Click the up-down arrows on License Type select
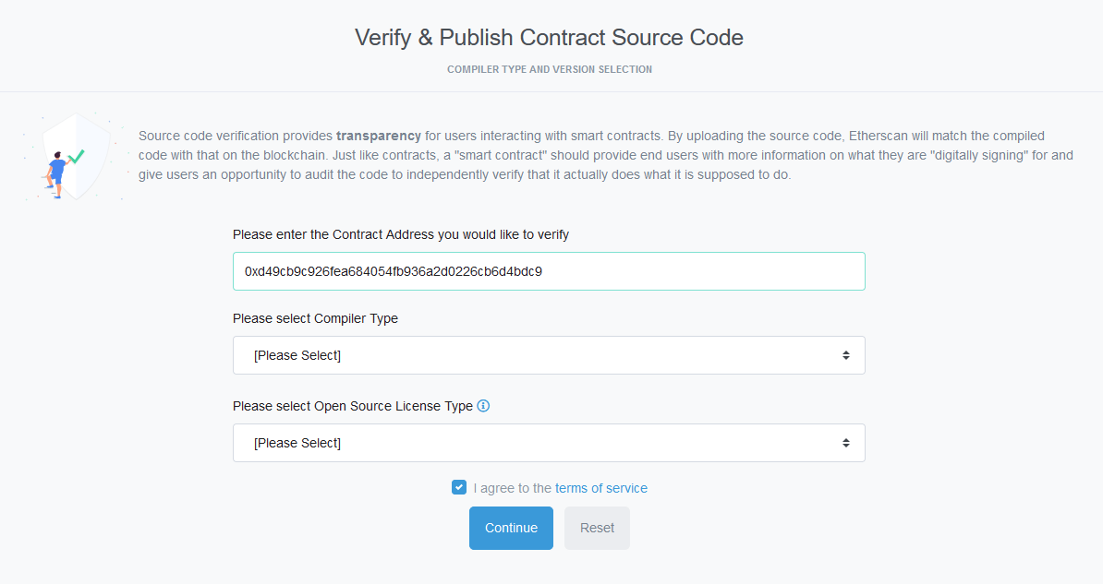 coord(845,443)
